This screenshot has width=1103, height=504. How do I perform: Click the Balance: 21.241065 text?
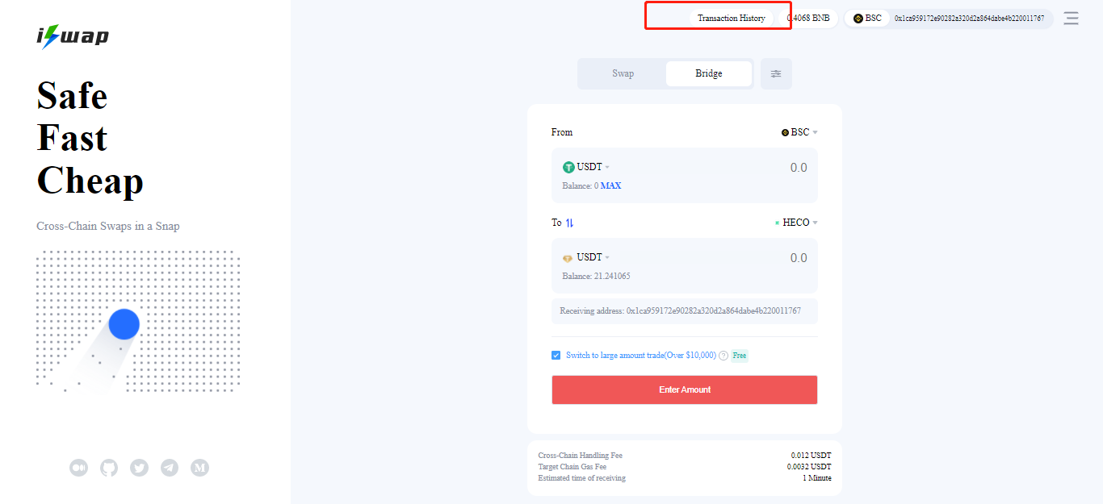(x=597, y=276)
